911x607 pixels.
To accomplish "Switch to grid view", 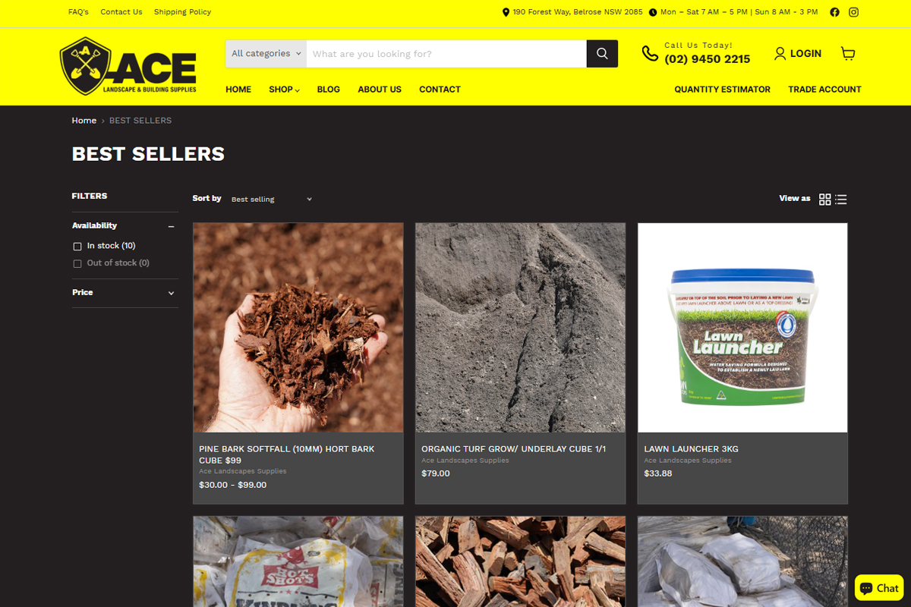I will coord(824,200).
